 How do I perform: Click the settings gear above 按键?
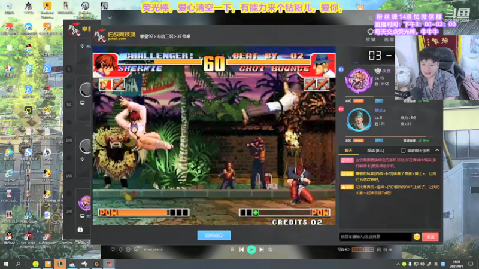coord(370,32)
